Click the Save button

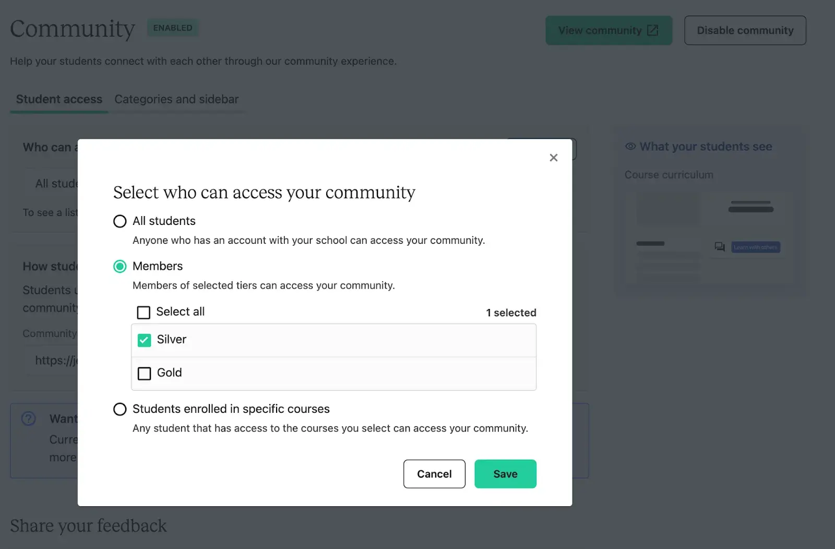coord(505,474)
